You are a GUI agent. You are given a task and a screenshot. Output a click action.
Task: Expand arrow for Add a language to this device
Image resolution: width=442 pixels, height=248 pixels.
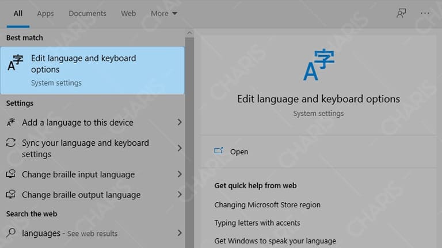click(x=180, y=122)
